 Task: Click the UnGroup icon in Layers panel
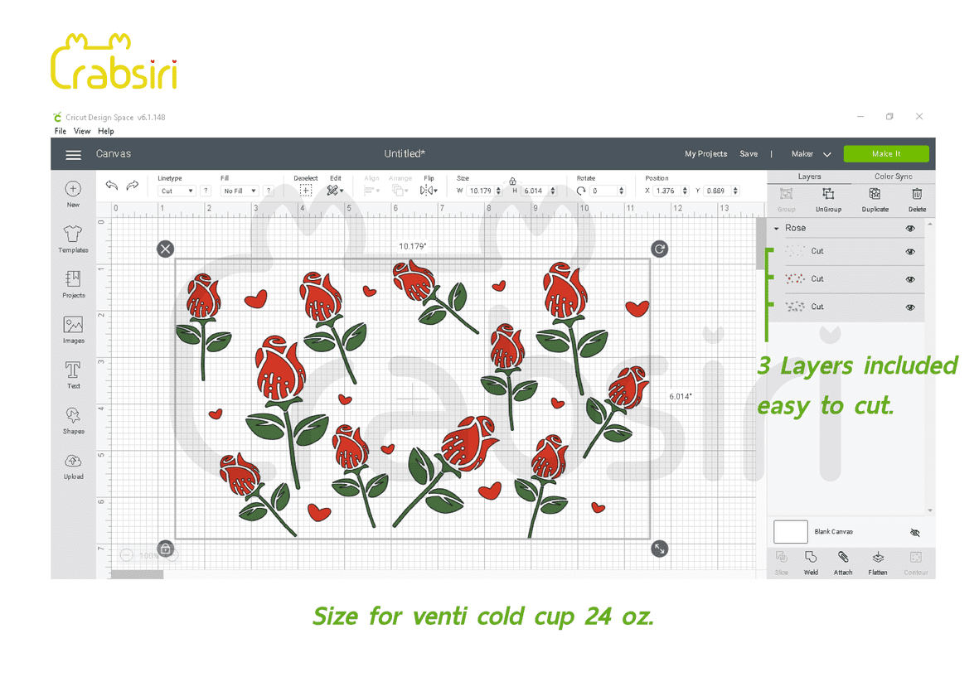click(827, 196)
